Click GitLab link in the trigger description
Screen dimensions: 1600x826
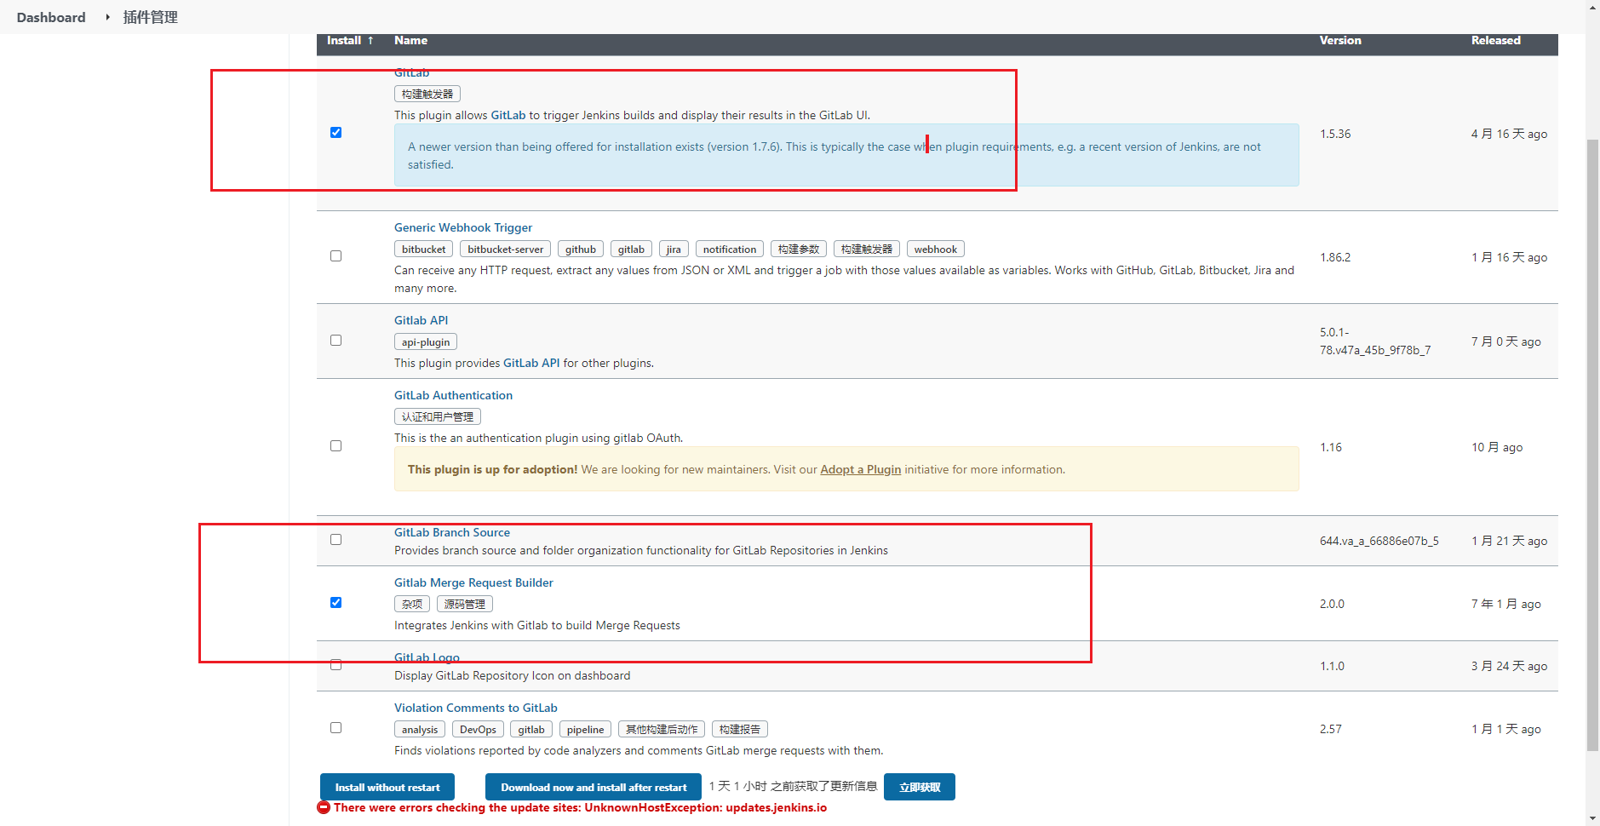[508, 115]
